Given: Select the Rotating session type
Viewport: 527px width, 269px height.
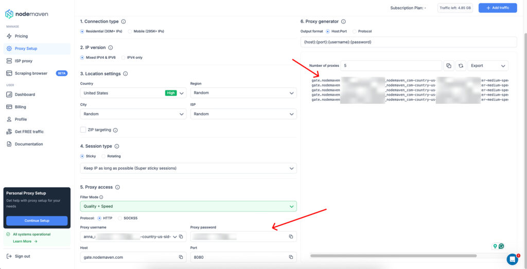Looking at the screenshot, I should tap(104, 156).
